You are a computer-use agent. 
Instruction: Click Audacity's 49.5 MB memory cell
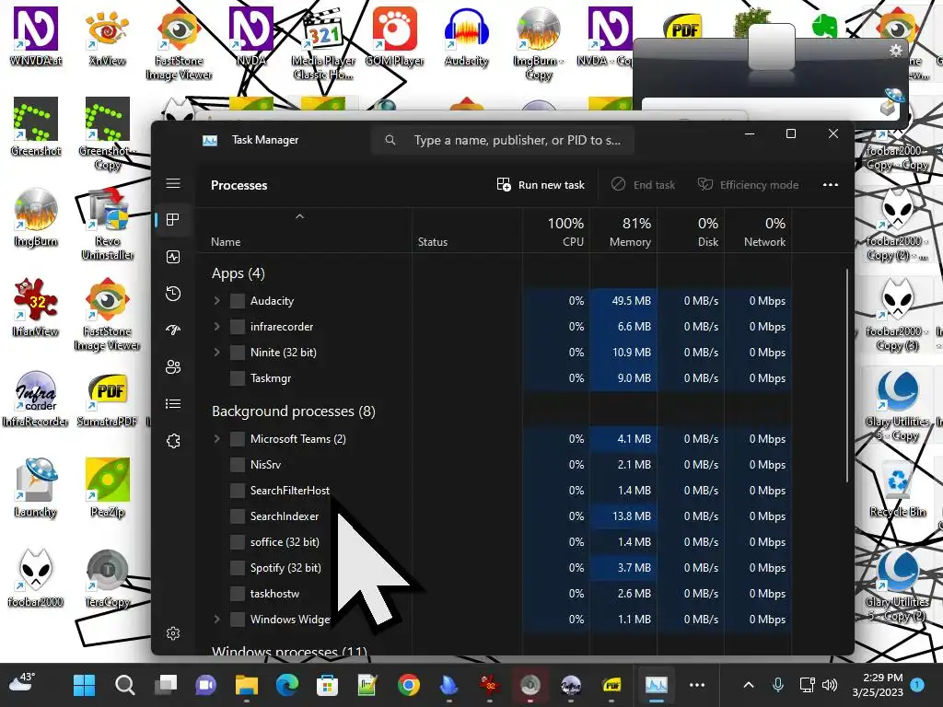point(623,301)
